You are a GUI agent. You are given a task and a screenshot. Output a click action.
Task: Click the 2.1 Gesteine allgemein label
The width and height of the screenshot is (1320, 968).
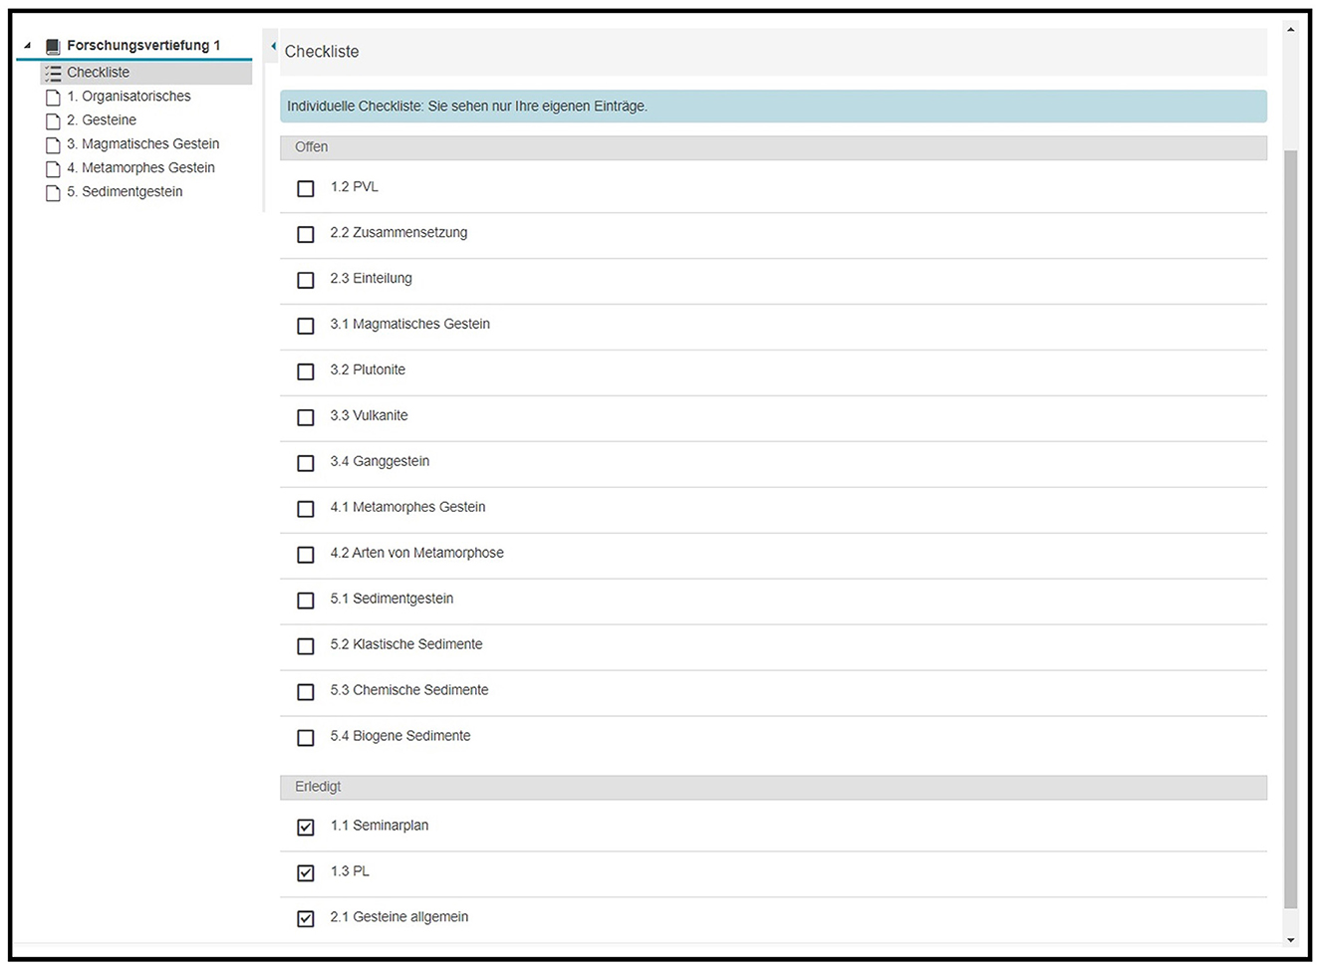click(398, 918)
